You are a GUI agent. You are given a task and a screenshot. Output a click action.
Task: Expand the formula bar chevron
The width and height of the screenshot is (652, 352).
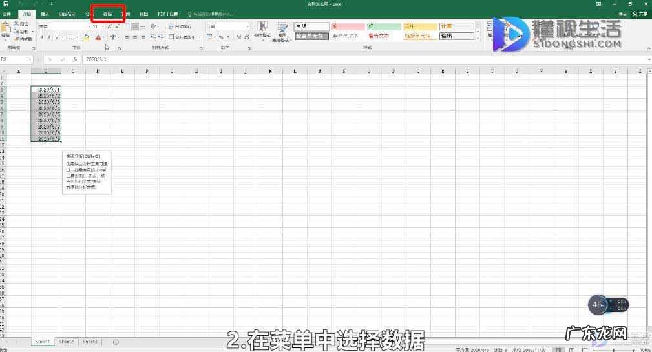[x=648, y=59]
